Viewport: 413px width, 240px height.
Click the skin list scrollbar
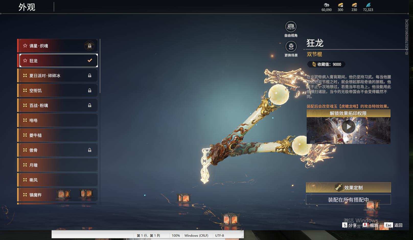(100, 66)
